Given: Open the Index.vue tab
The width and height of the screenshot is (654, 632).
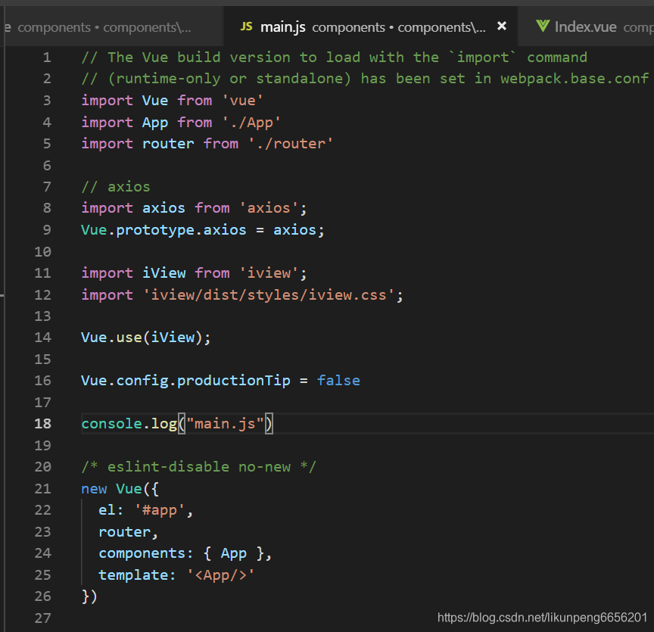Looking at the screenshot, I should tap(586, 27).
